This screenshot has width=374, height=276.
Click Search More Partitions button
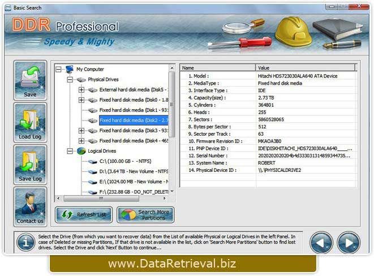point(145,215)
